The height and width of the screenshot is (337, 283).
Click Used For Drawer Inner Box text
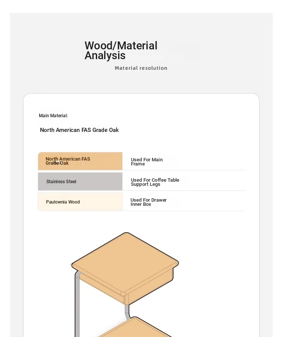click(148, 202)
